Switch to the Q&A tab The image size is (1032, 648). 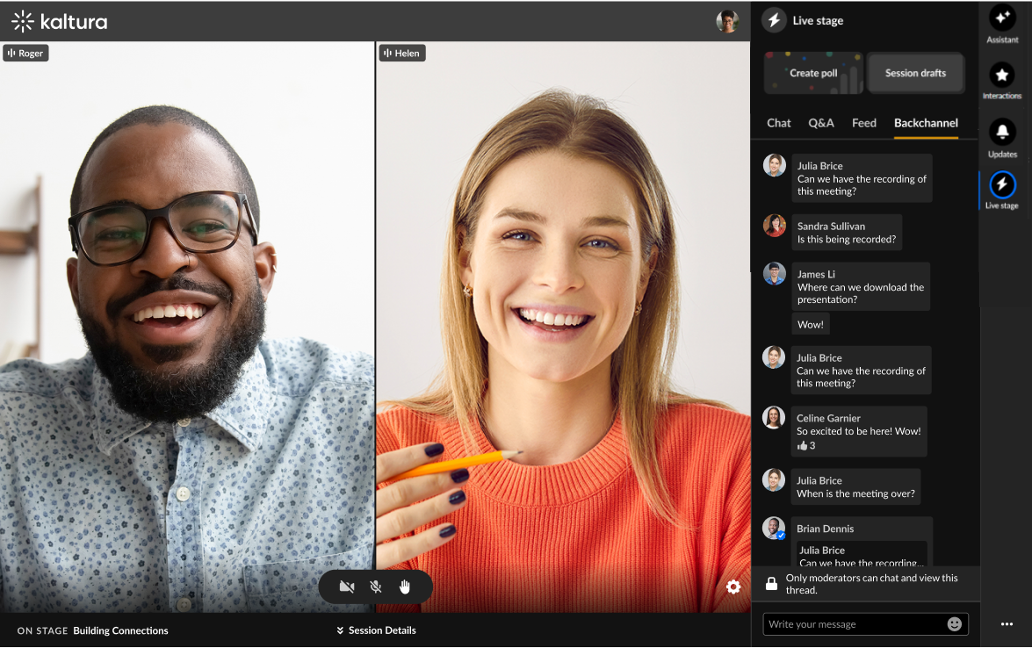821,123
